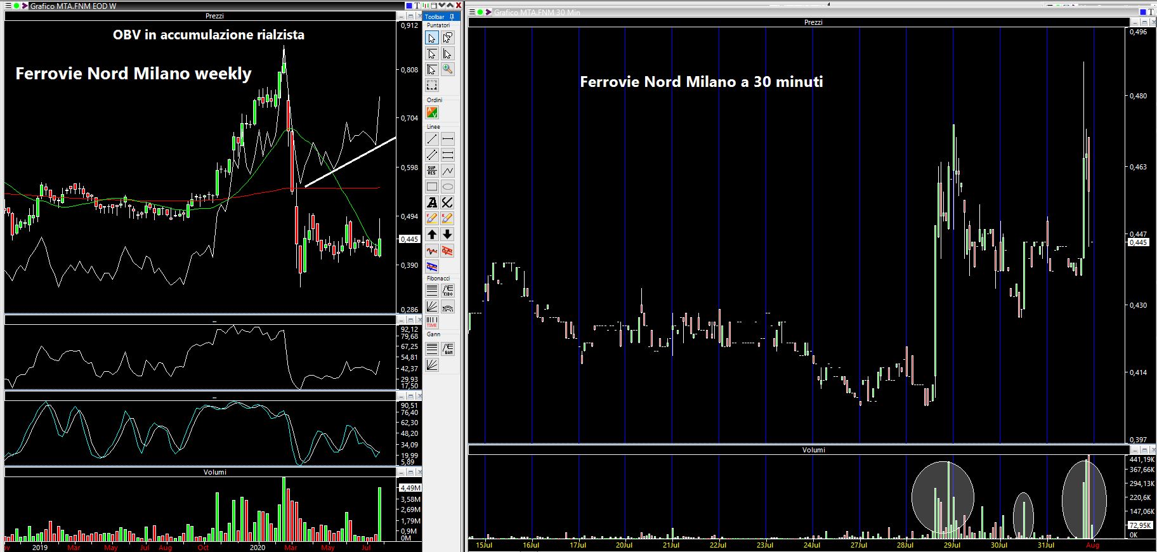This screenshot has width=1157, height=552.
Task: Click the Volumi header of the weekly chart
Action: (215, 472)
